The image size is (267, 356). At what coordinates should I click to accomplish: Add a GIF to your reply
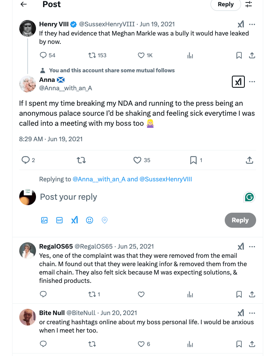(x=59, y=220)
